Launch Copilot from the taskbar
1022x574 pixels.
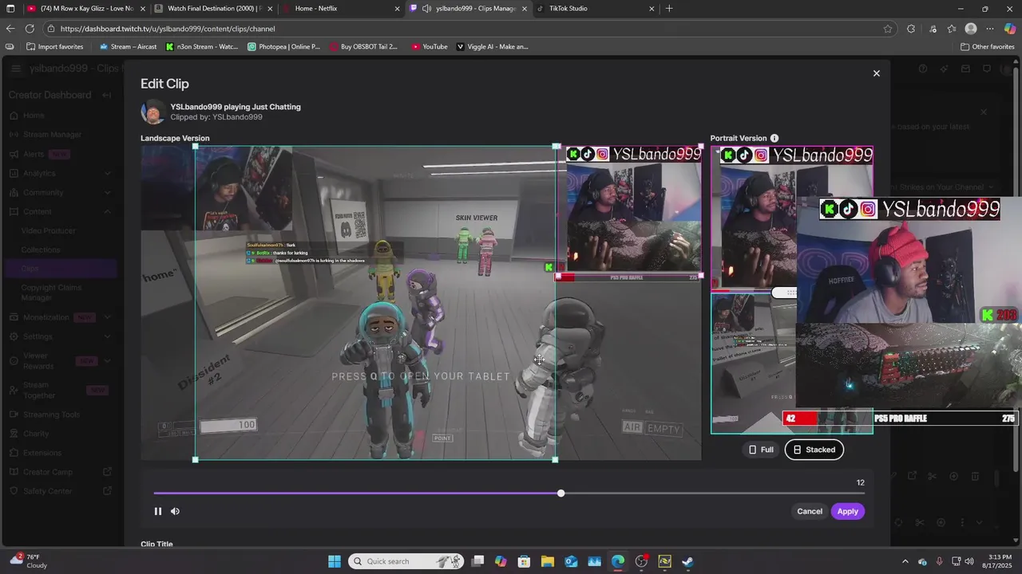coord(501,561)
